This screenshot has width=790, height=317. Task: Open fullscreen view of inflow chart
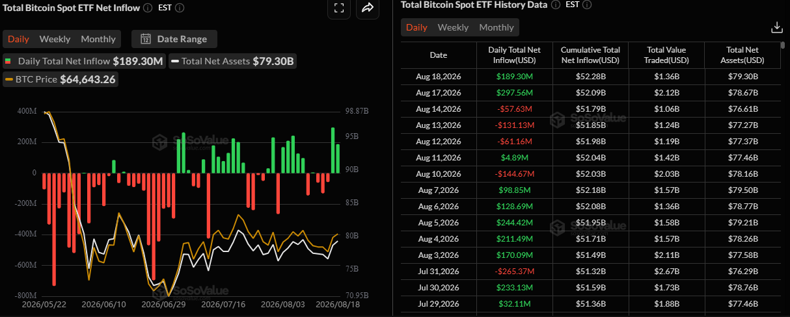pos(338,8)
